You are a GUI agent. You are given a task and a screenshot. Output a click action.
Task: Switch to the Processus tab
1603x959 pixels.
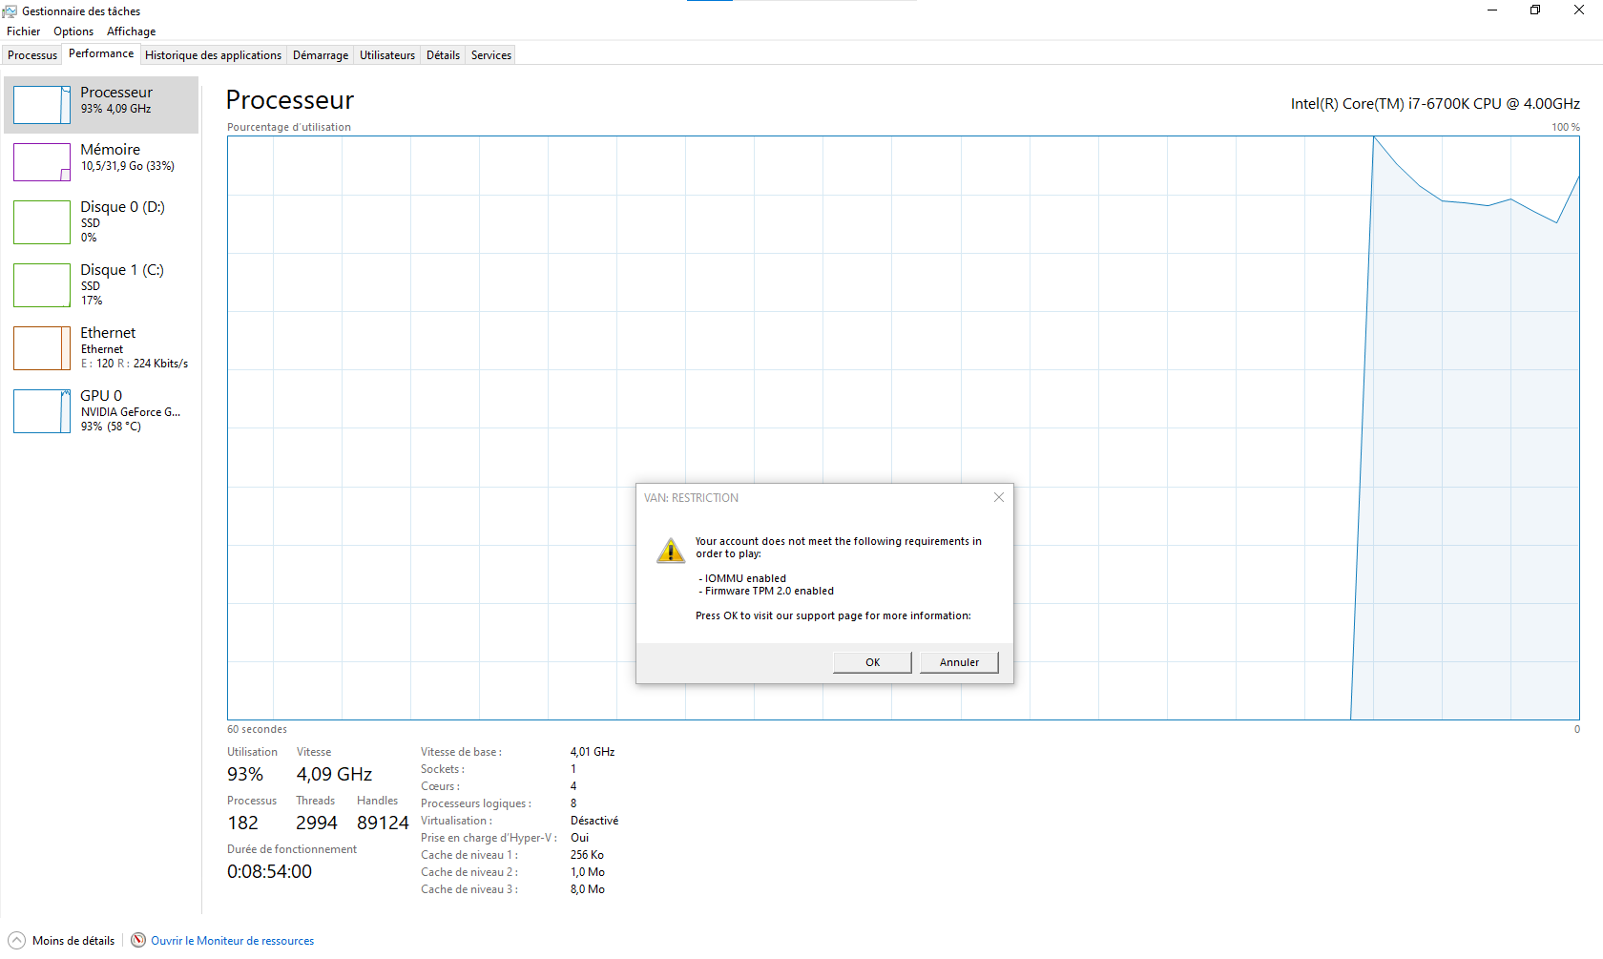pyautogui.click(x=32, y=55)
